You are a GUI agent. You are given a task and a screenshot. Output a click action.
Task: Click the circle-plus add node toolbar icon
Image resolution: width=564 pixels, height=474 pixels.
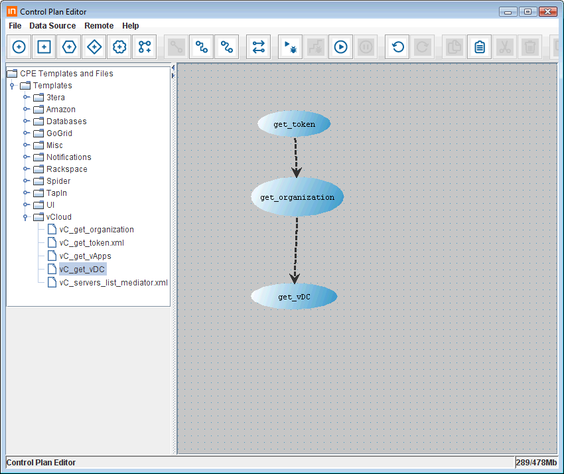(x=19, y=47)
